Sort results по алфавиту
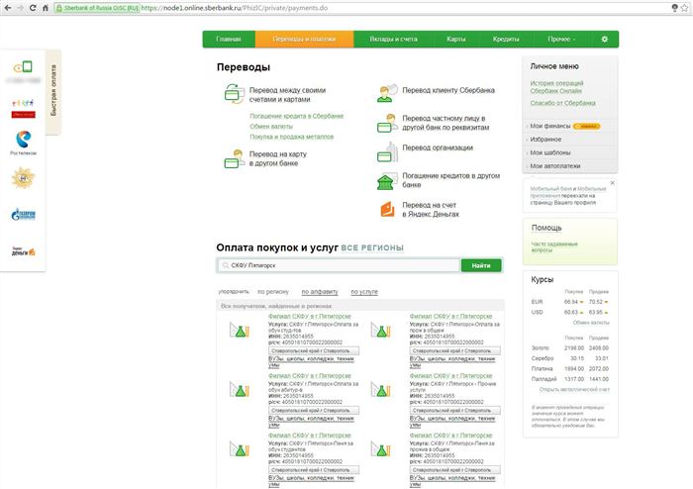 coord(320,292)
